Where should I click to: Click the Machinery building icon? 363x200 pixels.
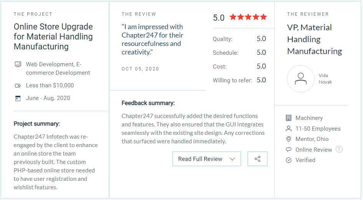(289, 118)
